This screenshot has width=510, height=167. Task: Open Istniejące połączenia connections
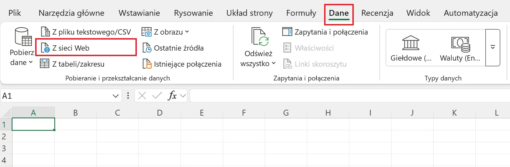point(182,64)
